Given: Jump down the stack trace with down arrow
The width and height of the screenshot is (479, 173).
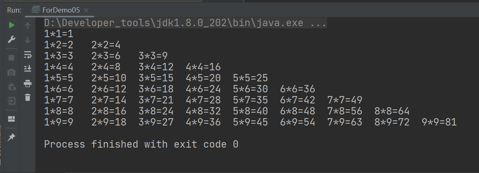Looking at the screenshot, I should [x=28, y=40].
